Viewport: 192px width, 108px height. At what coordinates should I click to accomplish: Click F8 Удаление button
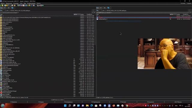pyautogui.click(x=151, y=102)
